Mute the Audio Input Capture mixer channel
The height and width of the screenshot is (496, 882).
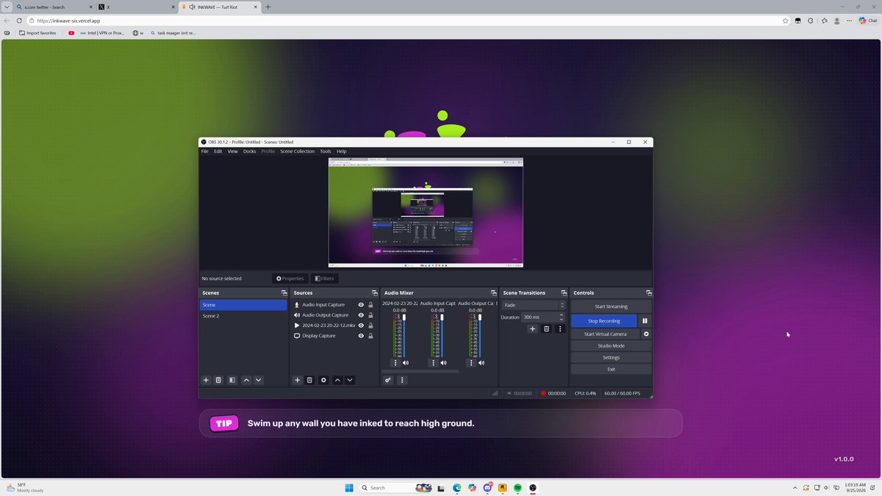(443, 362)
